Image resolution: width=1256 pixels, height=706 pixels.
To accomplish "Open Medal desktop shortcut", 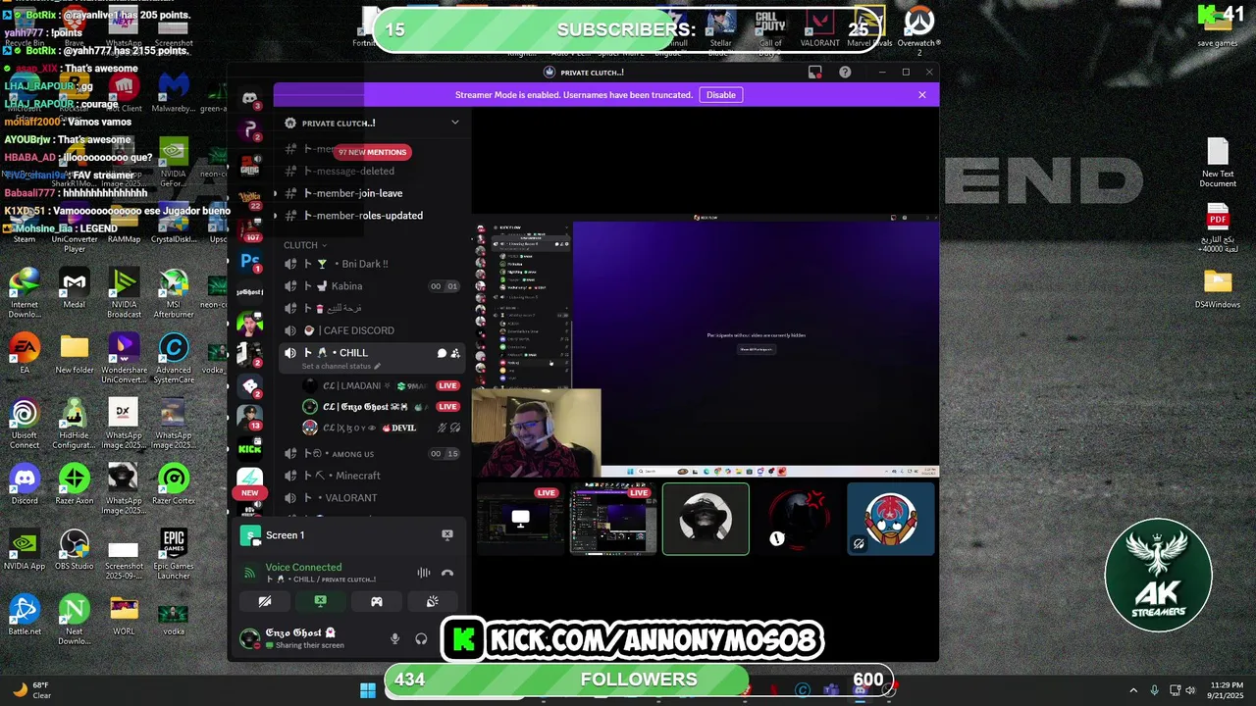I will pyautogui.click(x=75, y=287).
